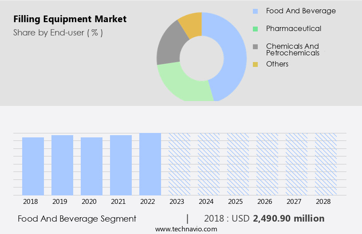Image resolution: width=362 pixels, height=234 pixels.
Task: Click the 2018 bar in the chart
Action: [x=33, y=166]
